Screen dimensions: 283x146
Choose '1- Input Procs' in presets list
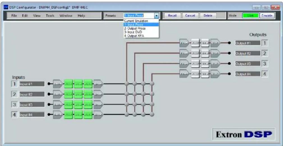[141, 25]
